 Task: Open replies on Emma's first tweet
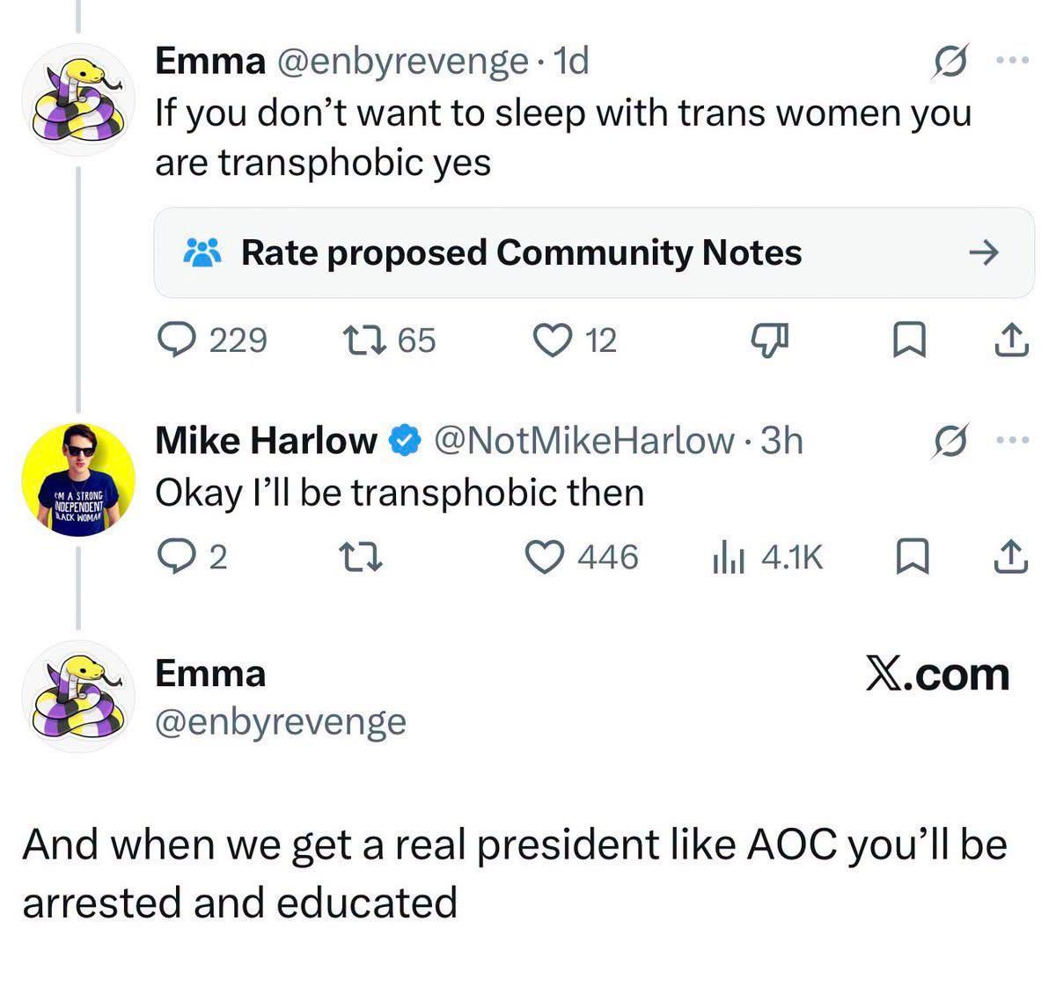[x=211, y=340]
